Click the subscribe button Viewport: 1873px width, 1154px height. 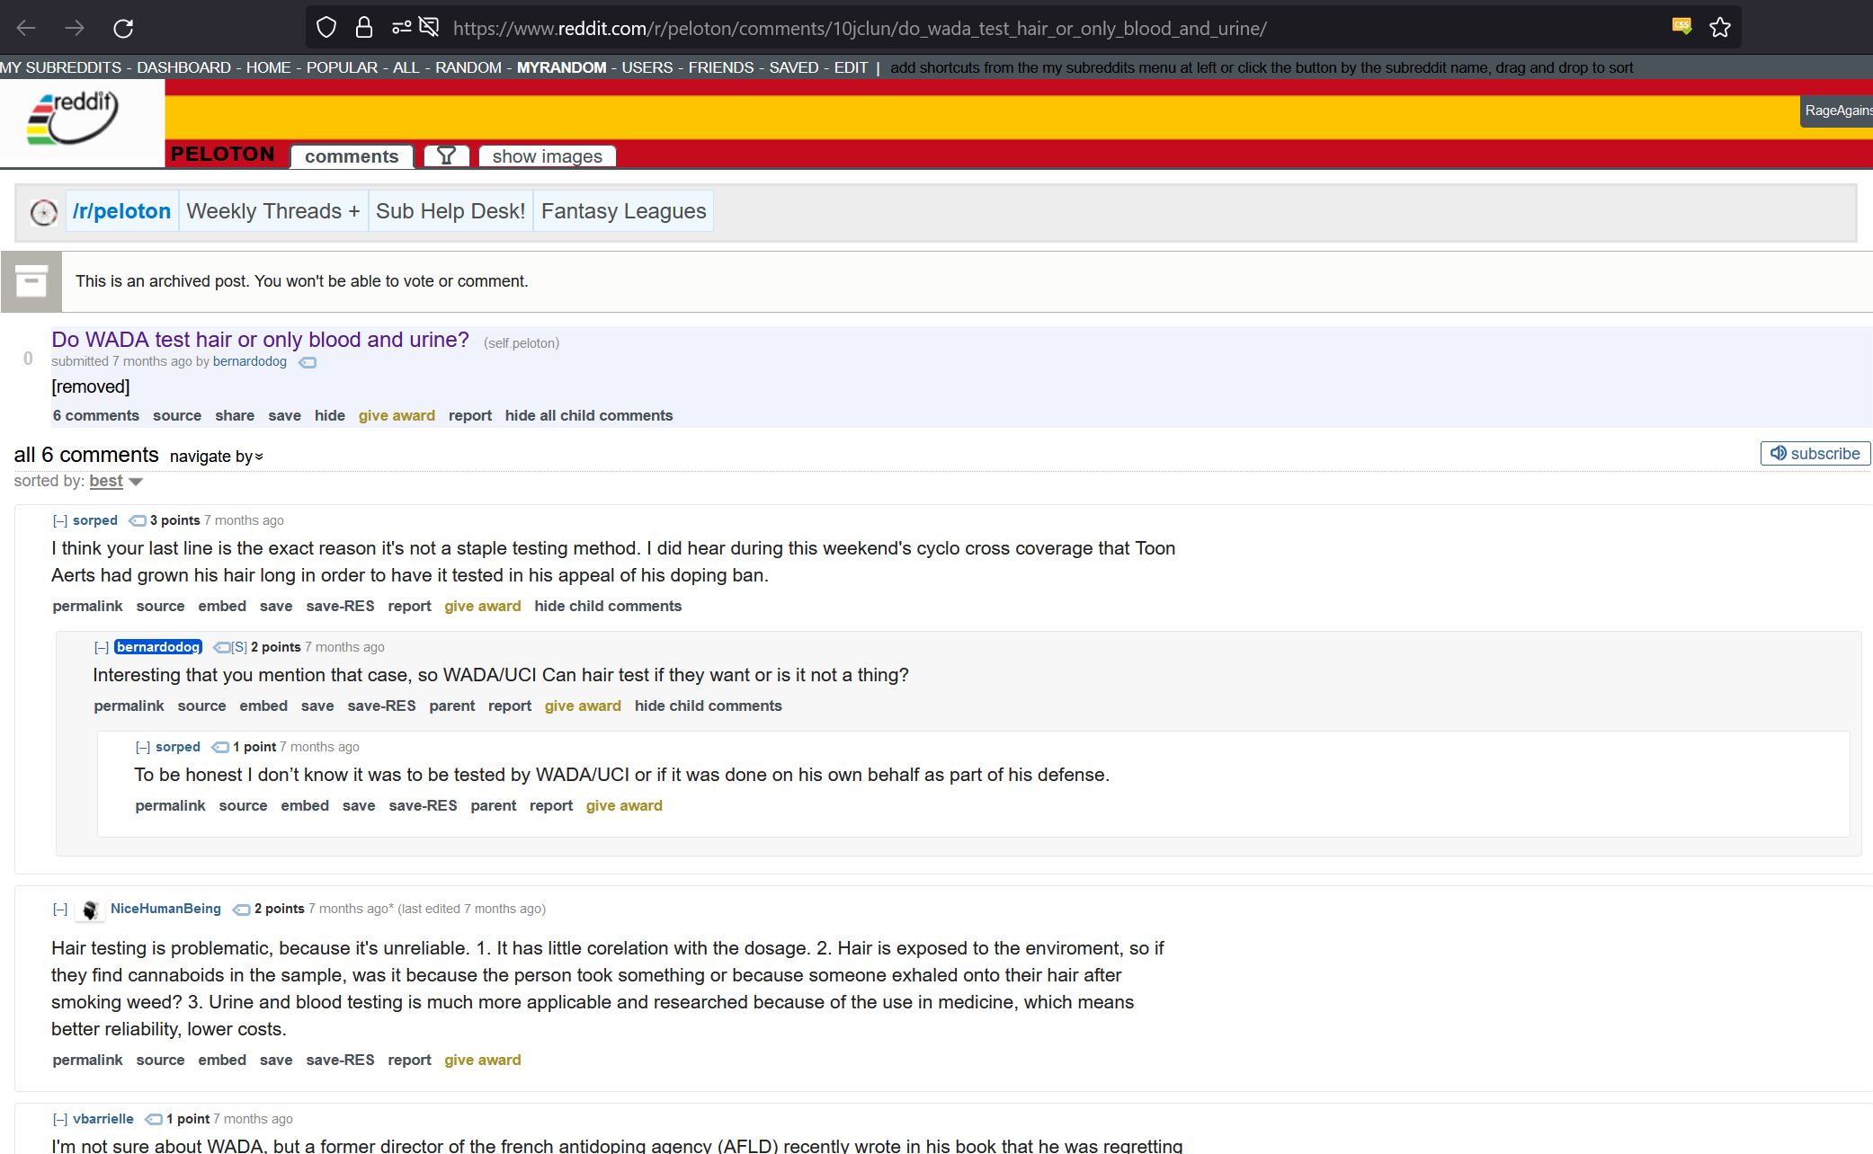coord(1815,454)
